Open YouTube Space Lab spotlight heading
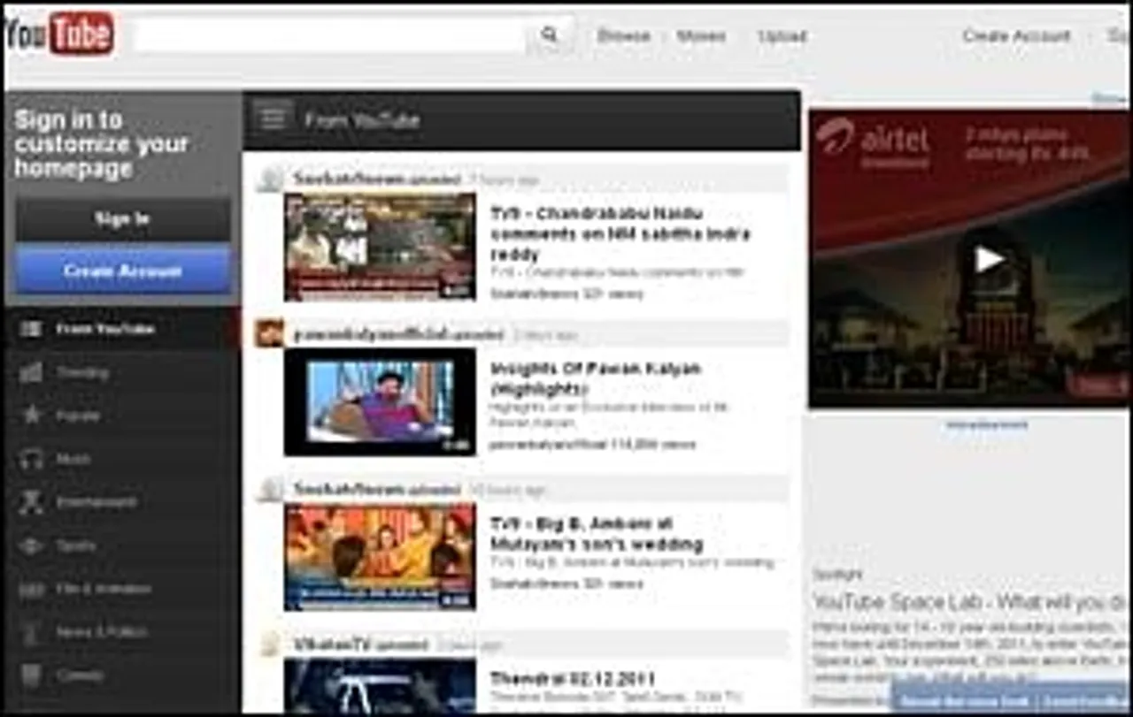Screen dimensions: 1133x717 (971, 602)
